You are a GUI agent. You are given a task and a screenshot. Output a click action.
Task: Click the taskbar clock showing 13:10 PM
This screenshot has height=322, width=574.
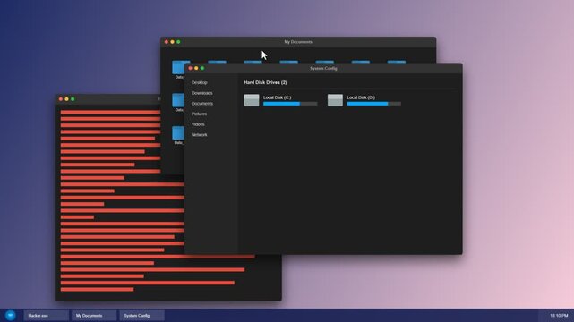(559, 316)
